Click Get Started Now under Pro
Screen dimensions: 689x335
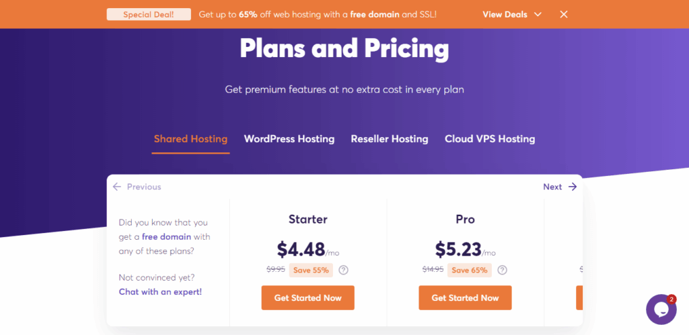pyautogui.click(x=465, y=297)
